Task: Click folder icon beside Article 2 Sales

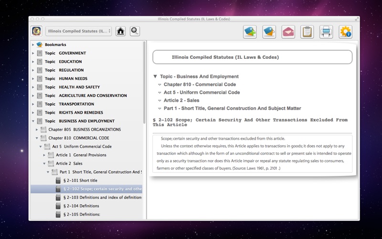Action: (x=51, y=163)
